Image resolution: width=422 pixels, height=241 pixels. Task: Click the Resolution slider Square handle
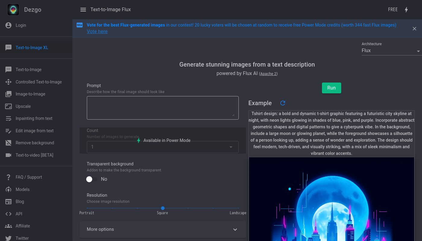click(163, 208)
